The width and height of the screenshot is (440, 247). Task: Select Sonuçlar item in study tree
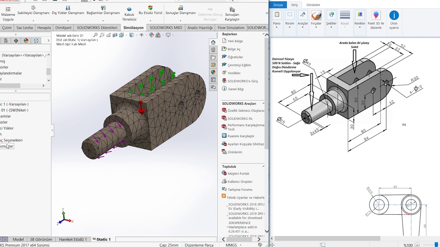click(7, 146)
